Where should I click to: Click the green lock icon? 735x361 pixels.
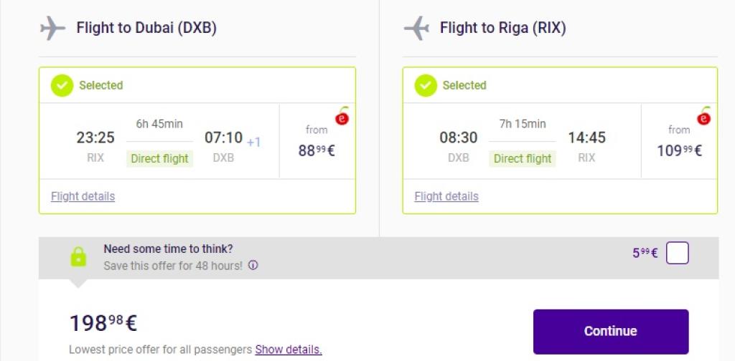(78, 256)
